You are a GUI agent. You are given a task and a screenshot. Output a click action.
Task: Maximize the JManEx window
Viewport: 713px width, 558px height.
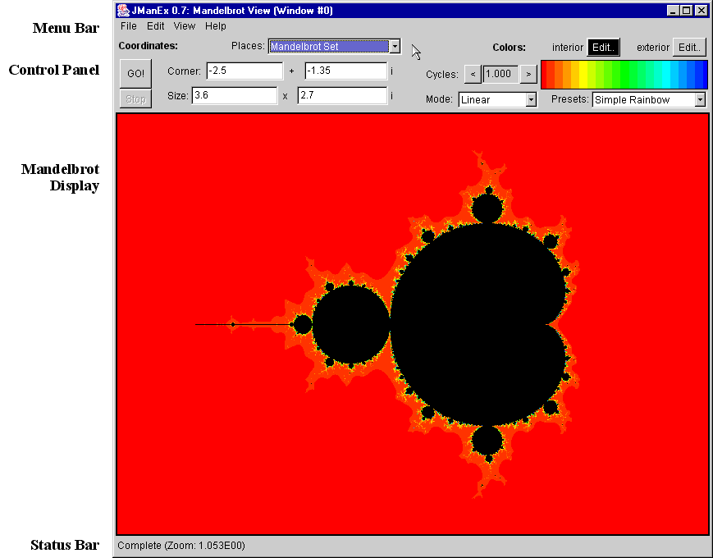click(x=687, y=10)
